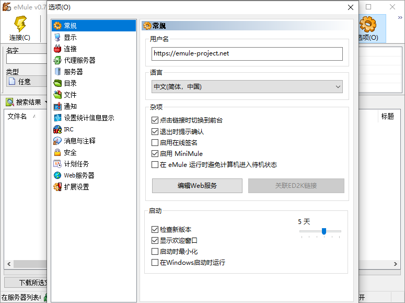
Task: Click the disabled 关联ED2K链接 button
Action: tap(296, 186)
